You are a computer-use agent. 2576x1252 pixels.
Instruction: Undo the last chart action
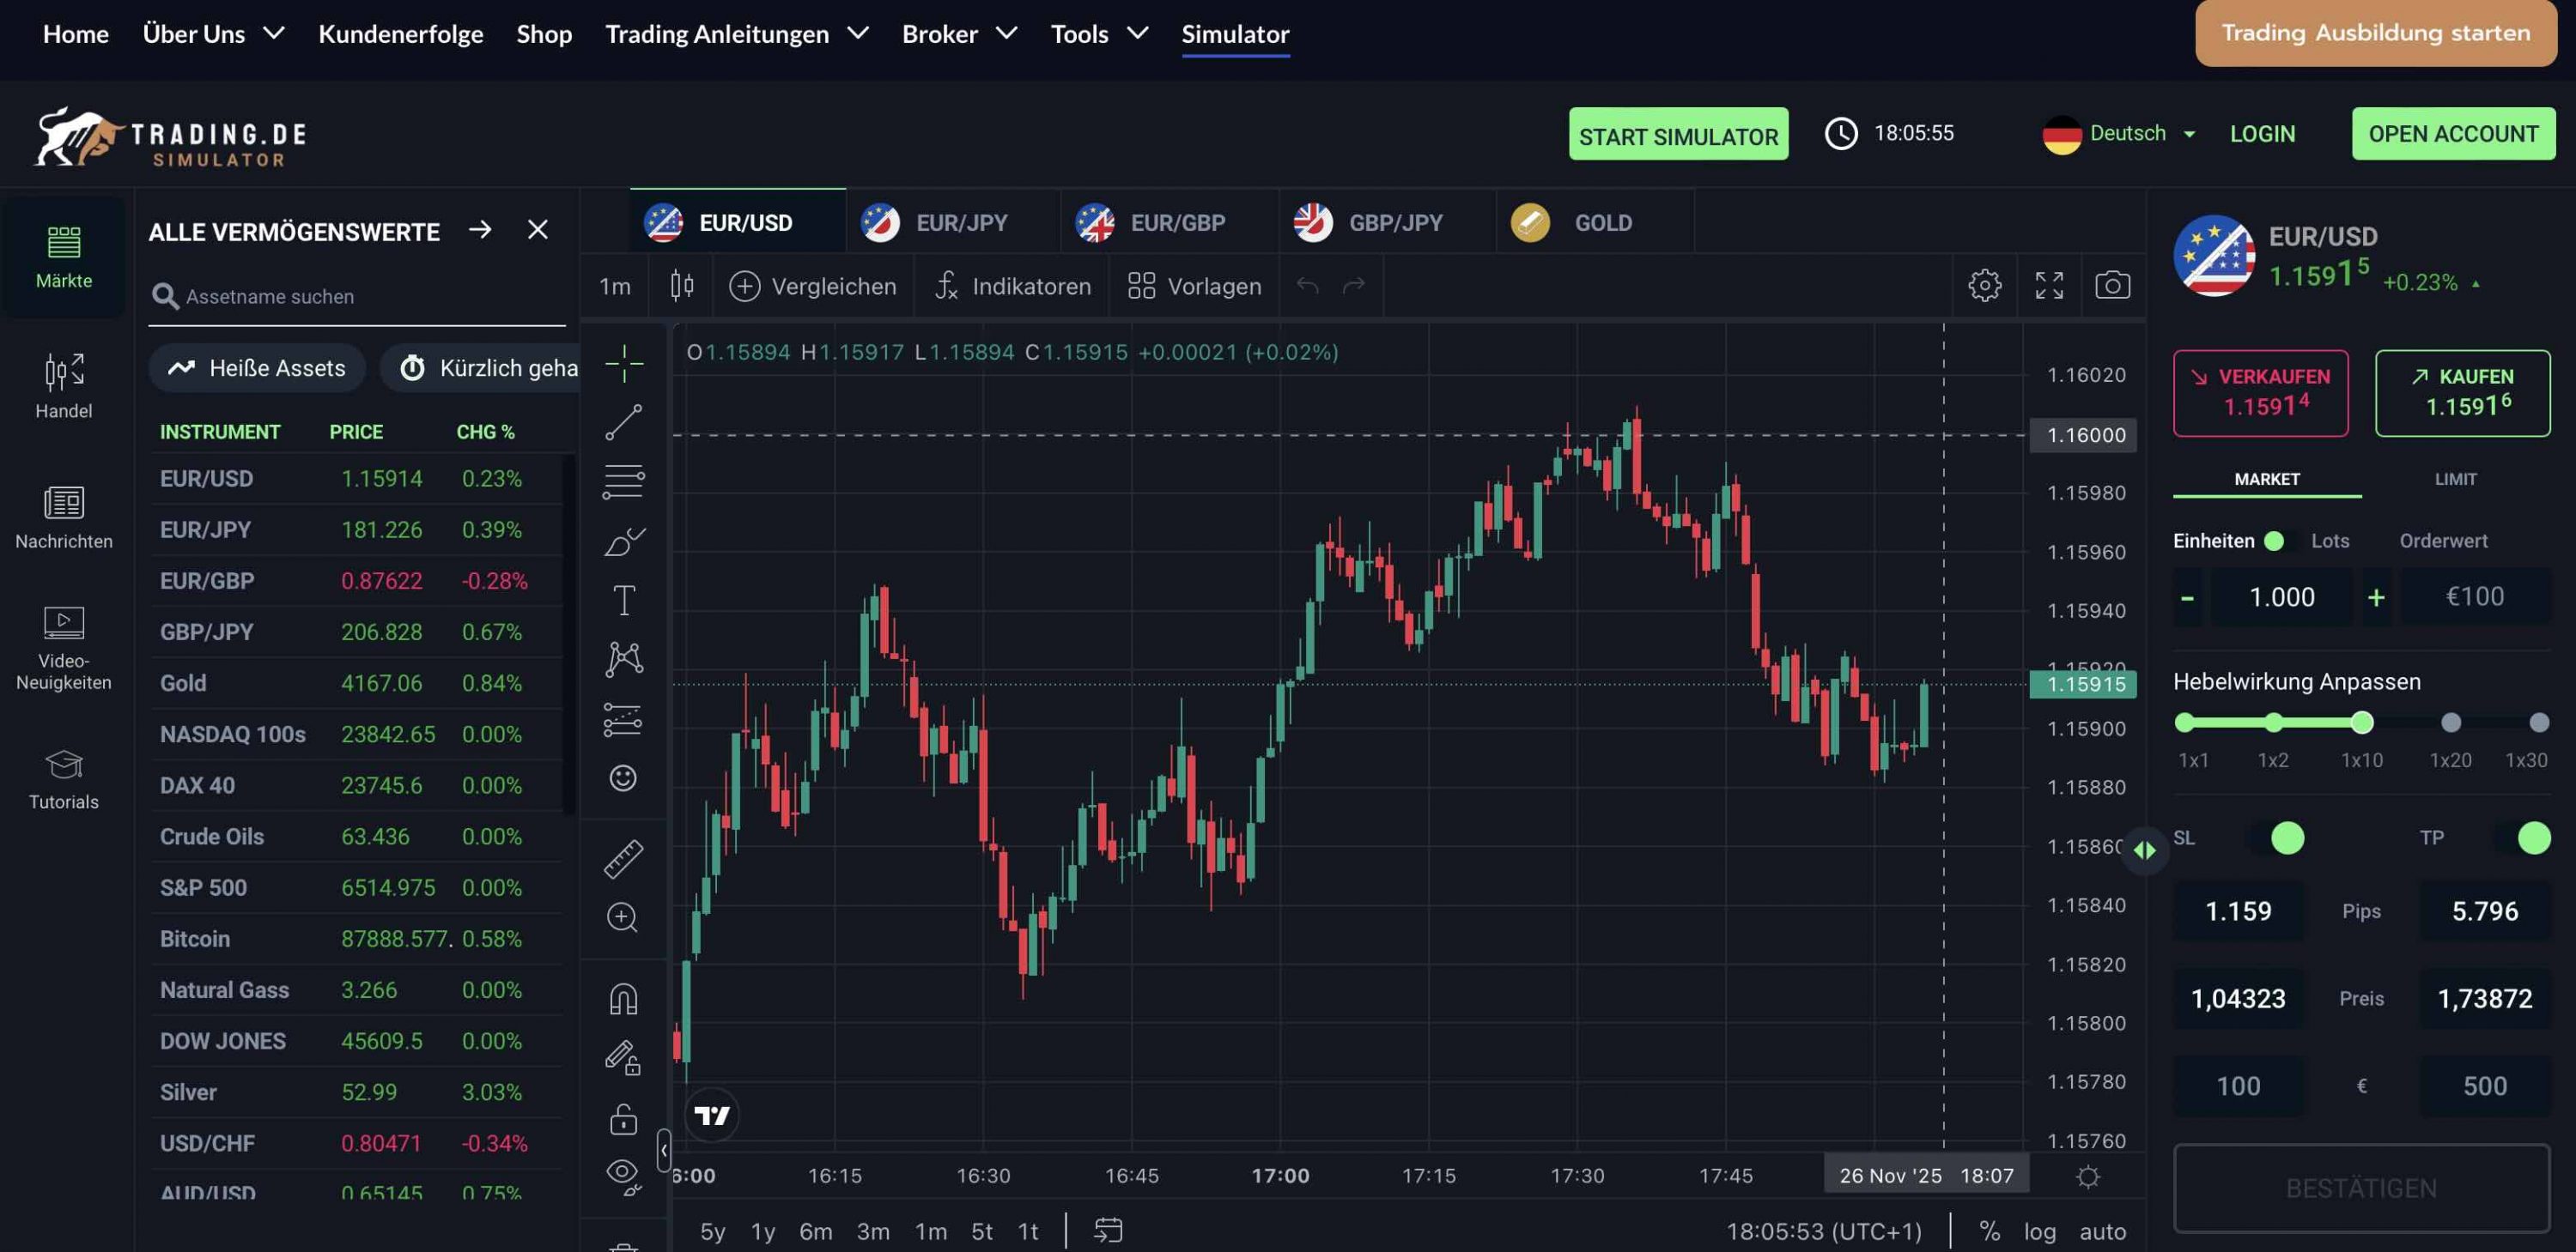(x=1307, y=287)
